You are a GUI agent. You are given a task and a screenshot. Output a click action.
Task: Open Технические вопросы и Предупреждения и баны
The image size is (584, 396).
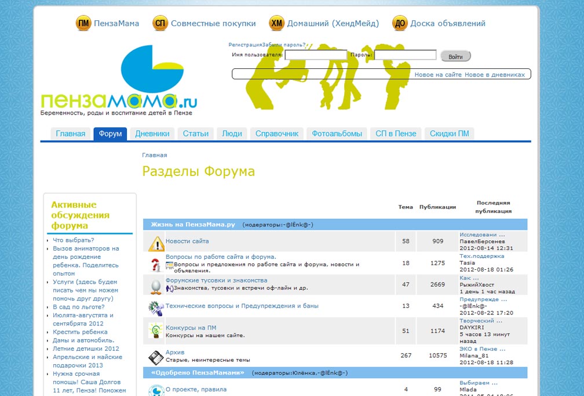click(x=242, y=306)
